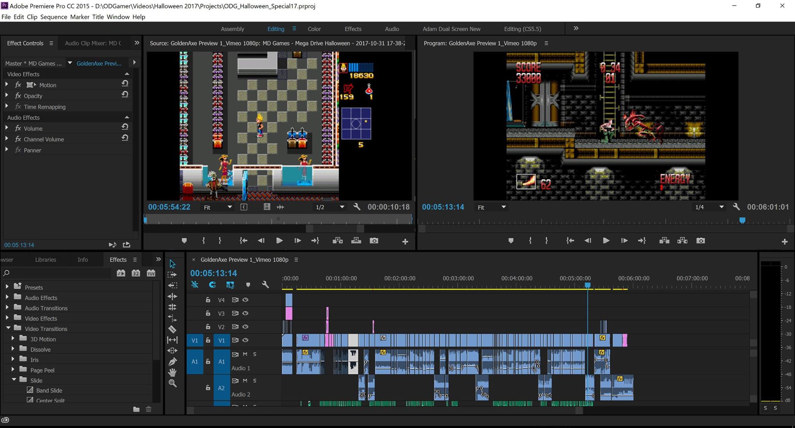Reset Motion effect parameter
The height and width of the screenshot is (428, 795).
coord(125,84)
